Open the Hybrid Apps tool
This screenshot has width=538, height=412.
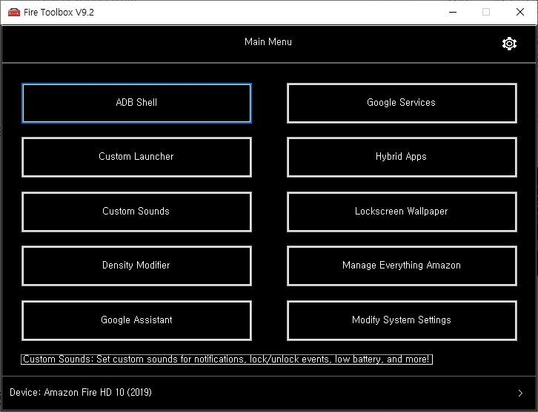coord(402,158)
